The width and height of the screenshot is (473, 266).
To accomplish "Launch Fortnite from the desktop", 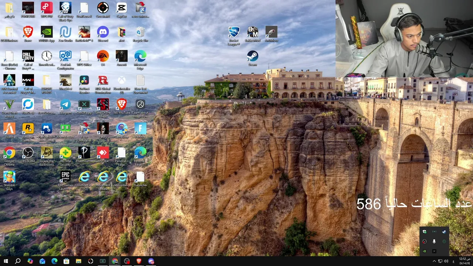I will 140,130.
